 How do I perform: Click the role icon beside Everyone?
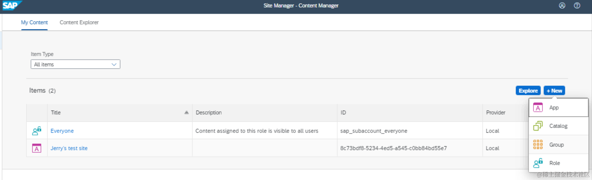pyautogui.click(x=37, y=131)
